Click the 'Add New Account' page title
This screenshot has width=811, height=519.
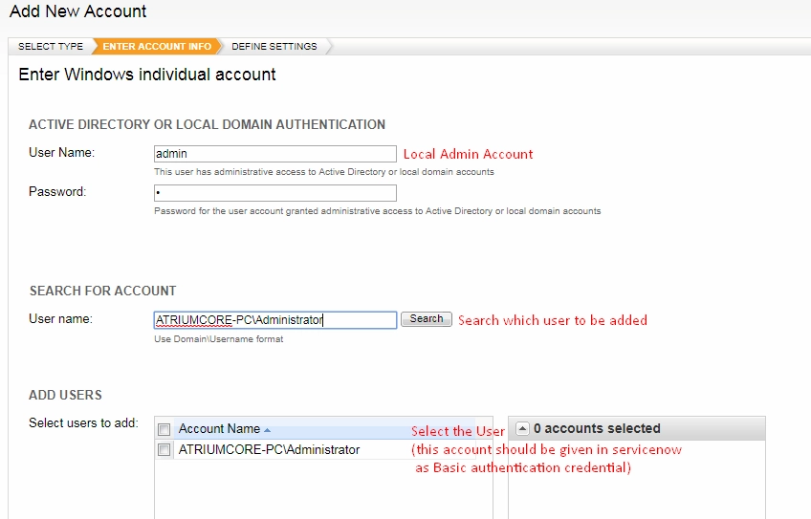[x=78, y=11]
